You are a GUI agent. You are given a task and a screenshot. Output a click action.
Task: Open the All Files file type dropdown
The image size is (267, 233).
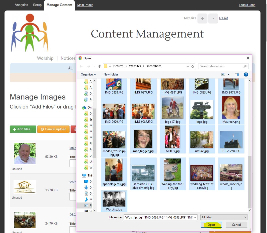[x=223, y=217]
